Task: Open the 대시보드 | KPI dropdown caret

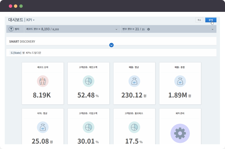Action: [x=34, y=20]
